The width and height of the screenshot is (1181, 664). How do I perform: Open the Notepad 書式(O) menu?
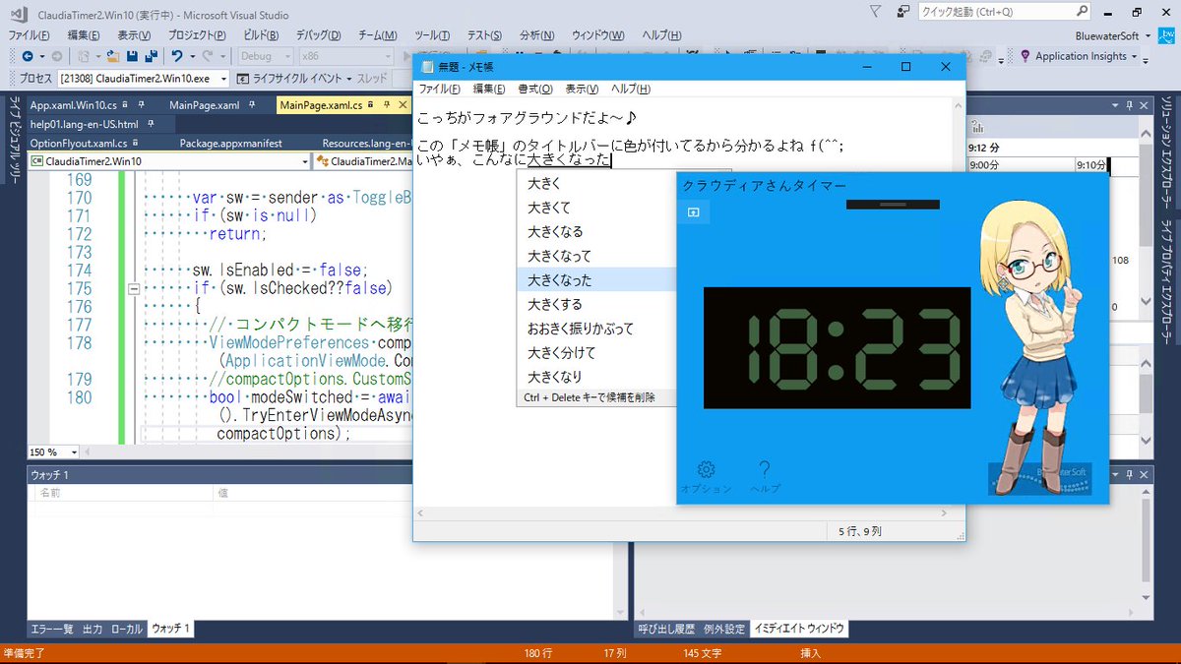point(535,89)
